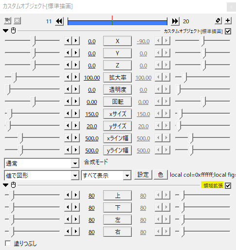Click the dotted frame icon beside camera
Viewport: 236px width, 250px height.
[x=17, y=21]
